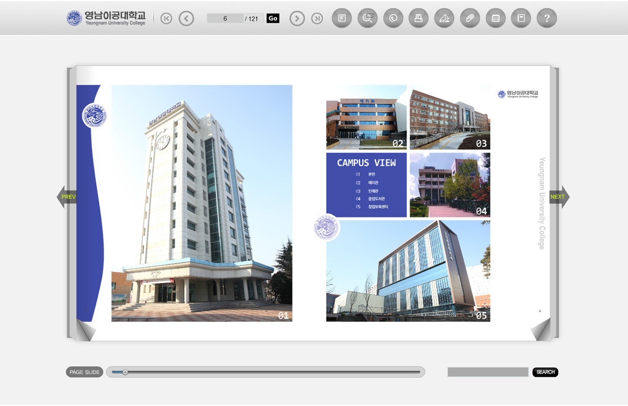Open help with the question mark icon
The height and width of the screenshot is (406, 628).
pyautogui.click(x=547, y=19)
